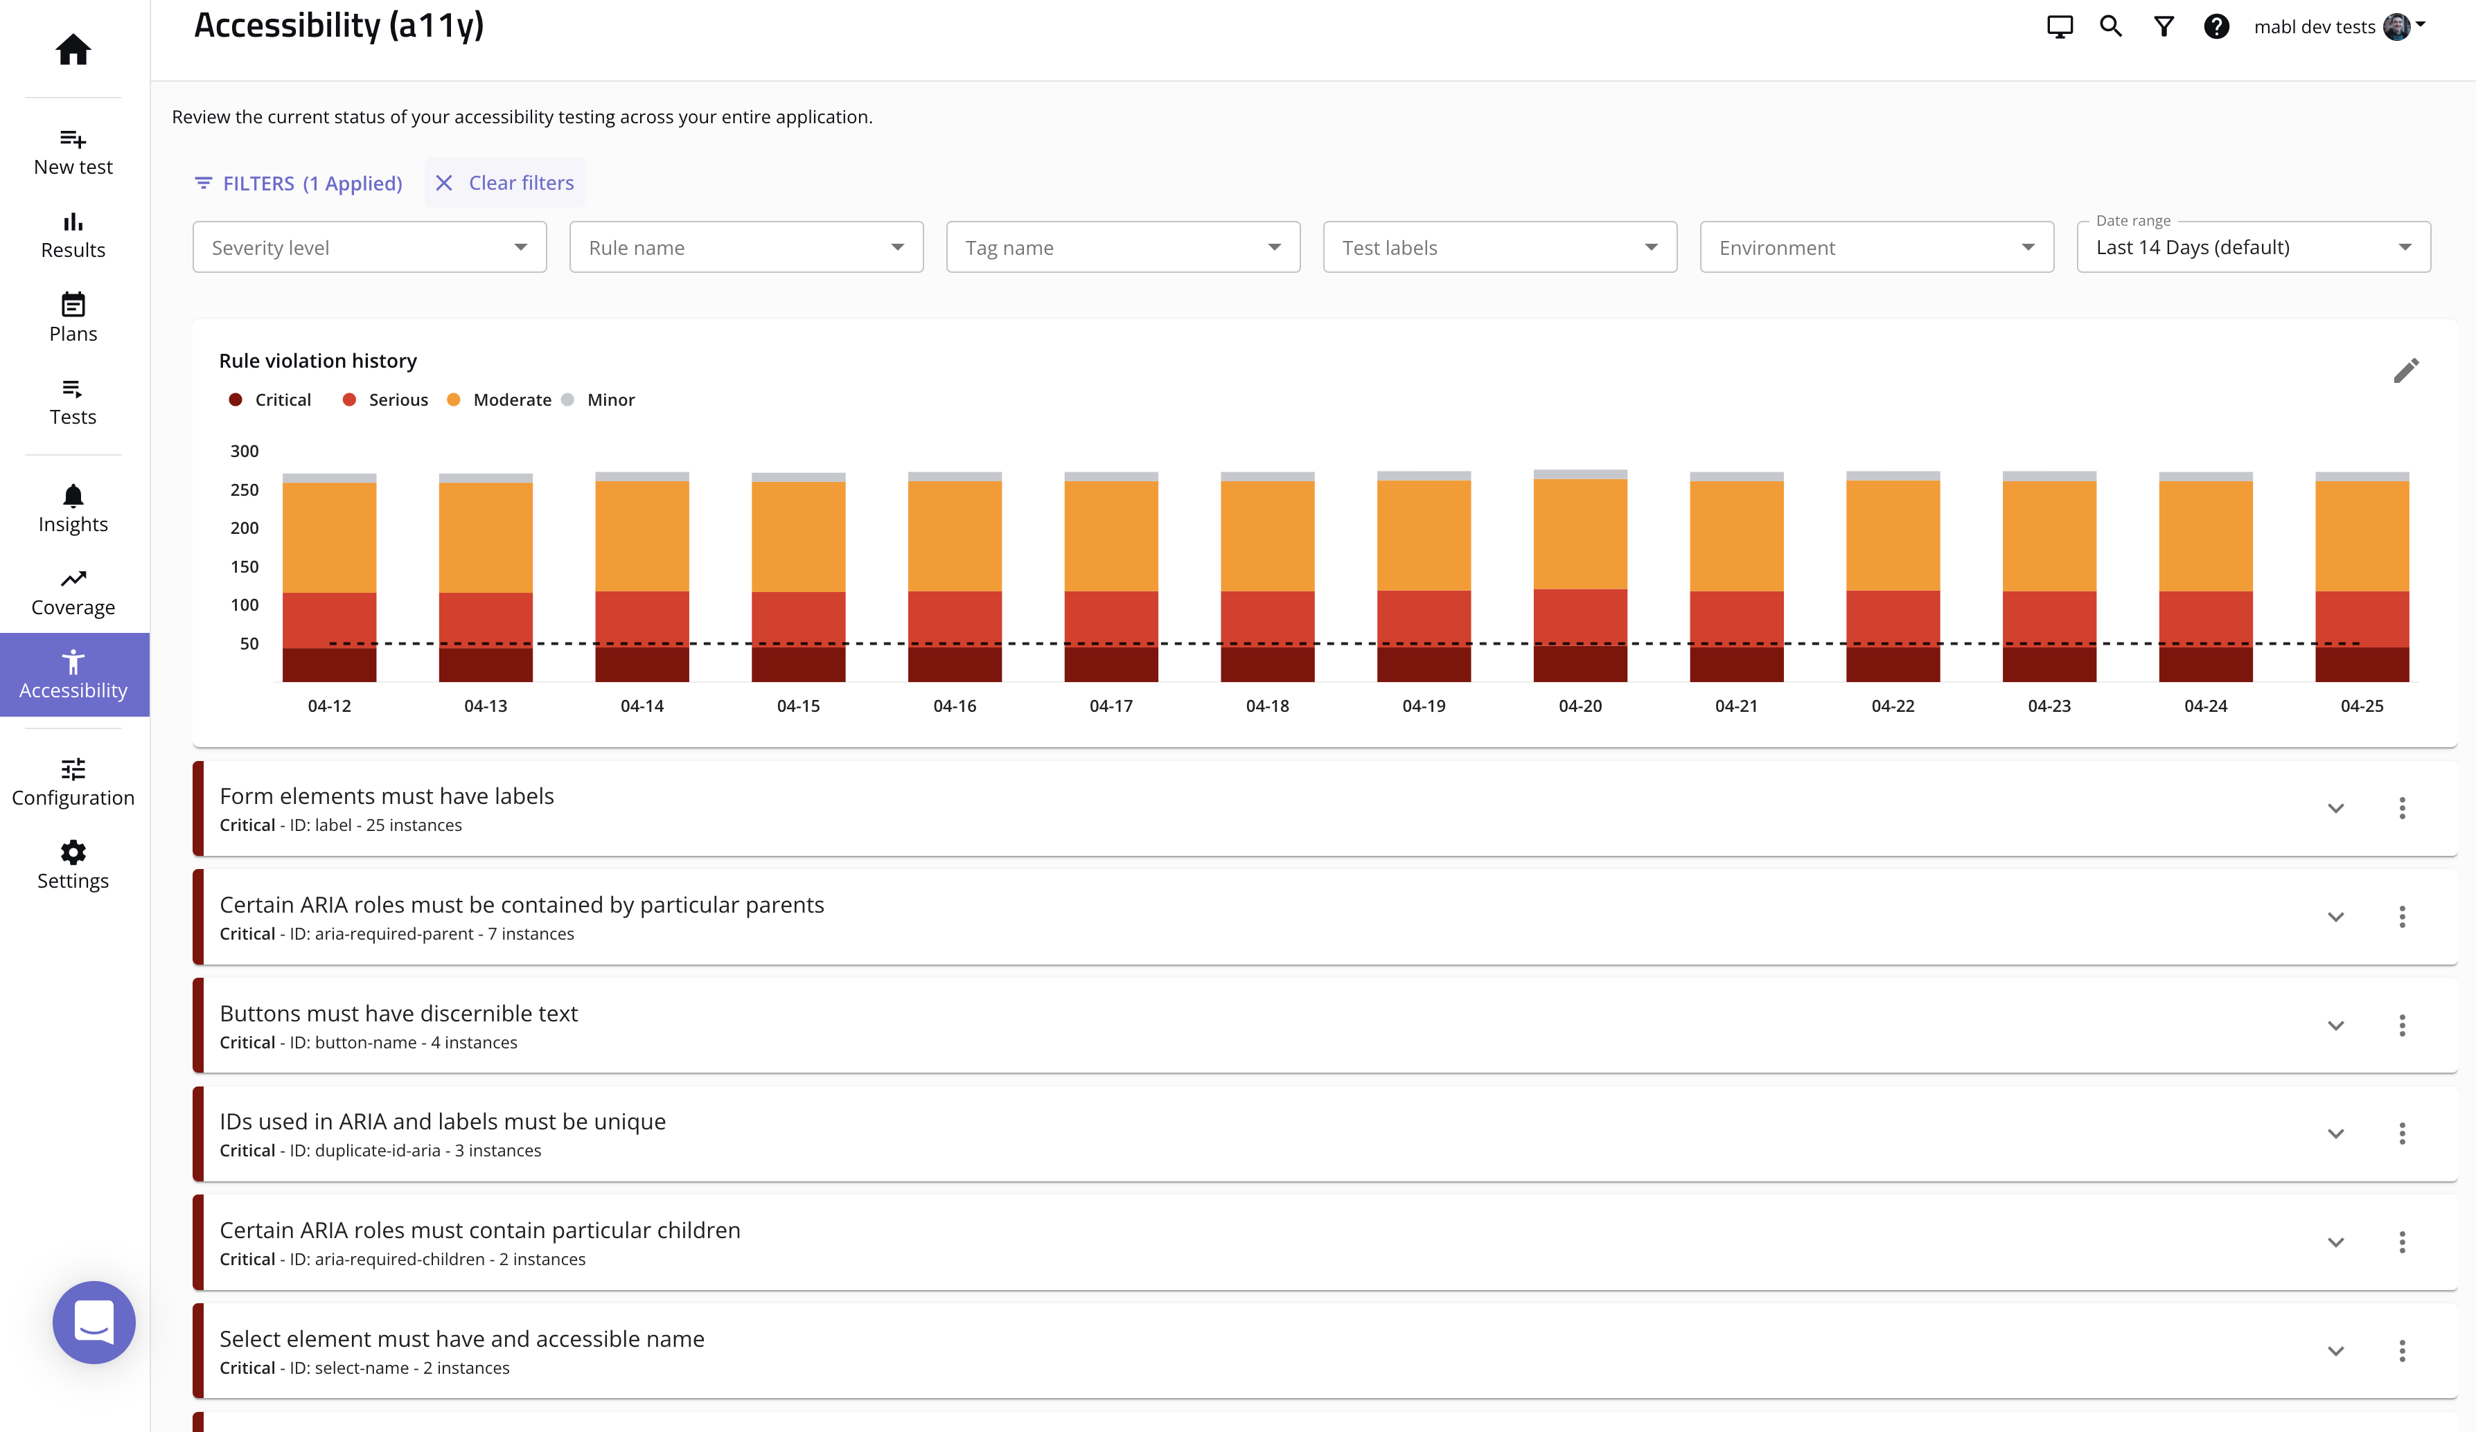Edit chart with the pencil icon
2476x1432 pixels.
[2405, 371]
